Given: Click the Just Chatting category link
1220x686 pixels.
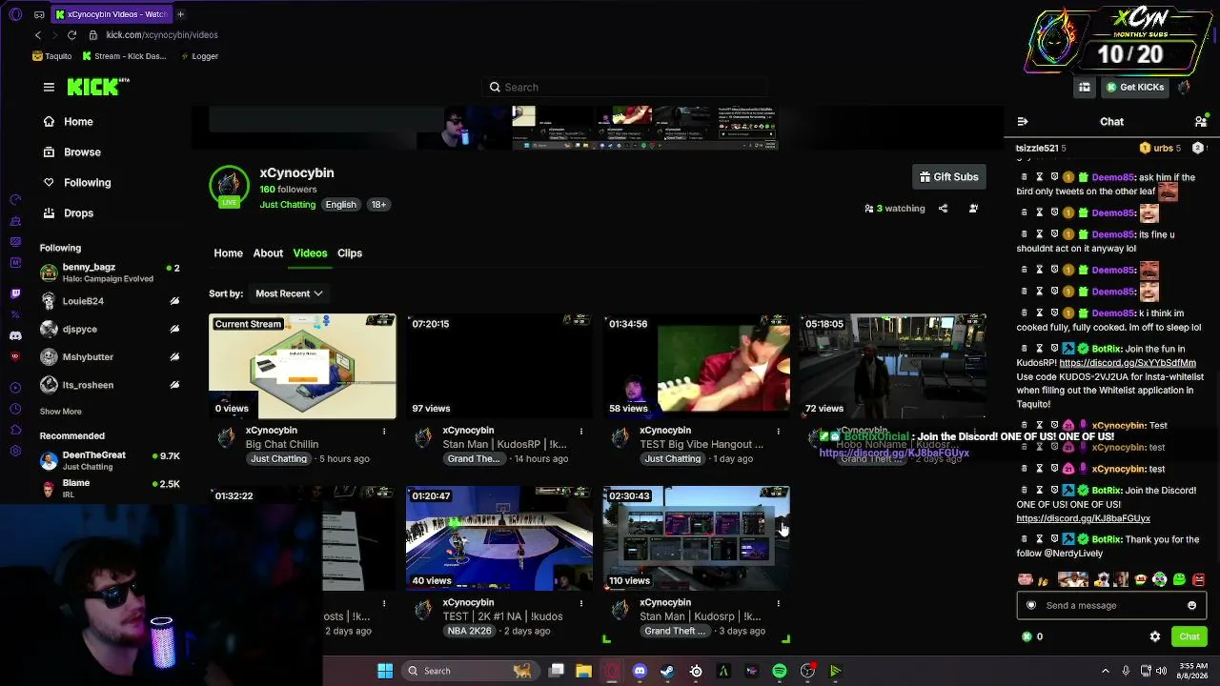Looking at the screenshot, I should point(287,205).
